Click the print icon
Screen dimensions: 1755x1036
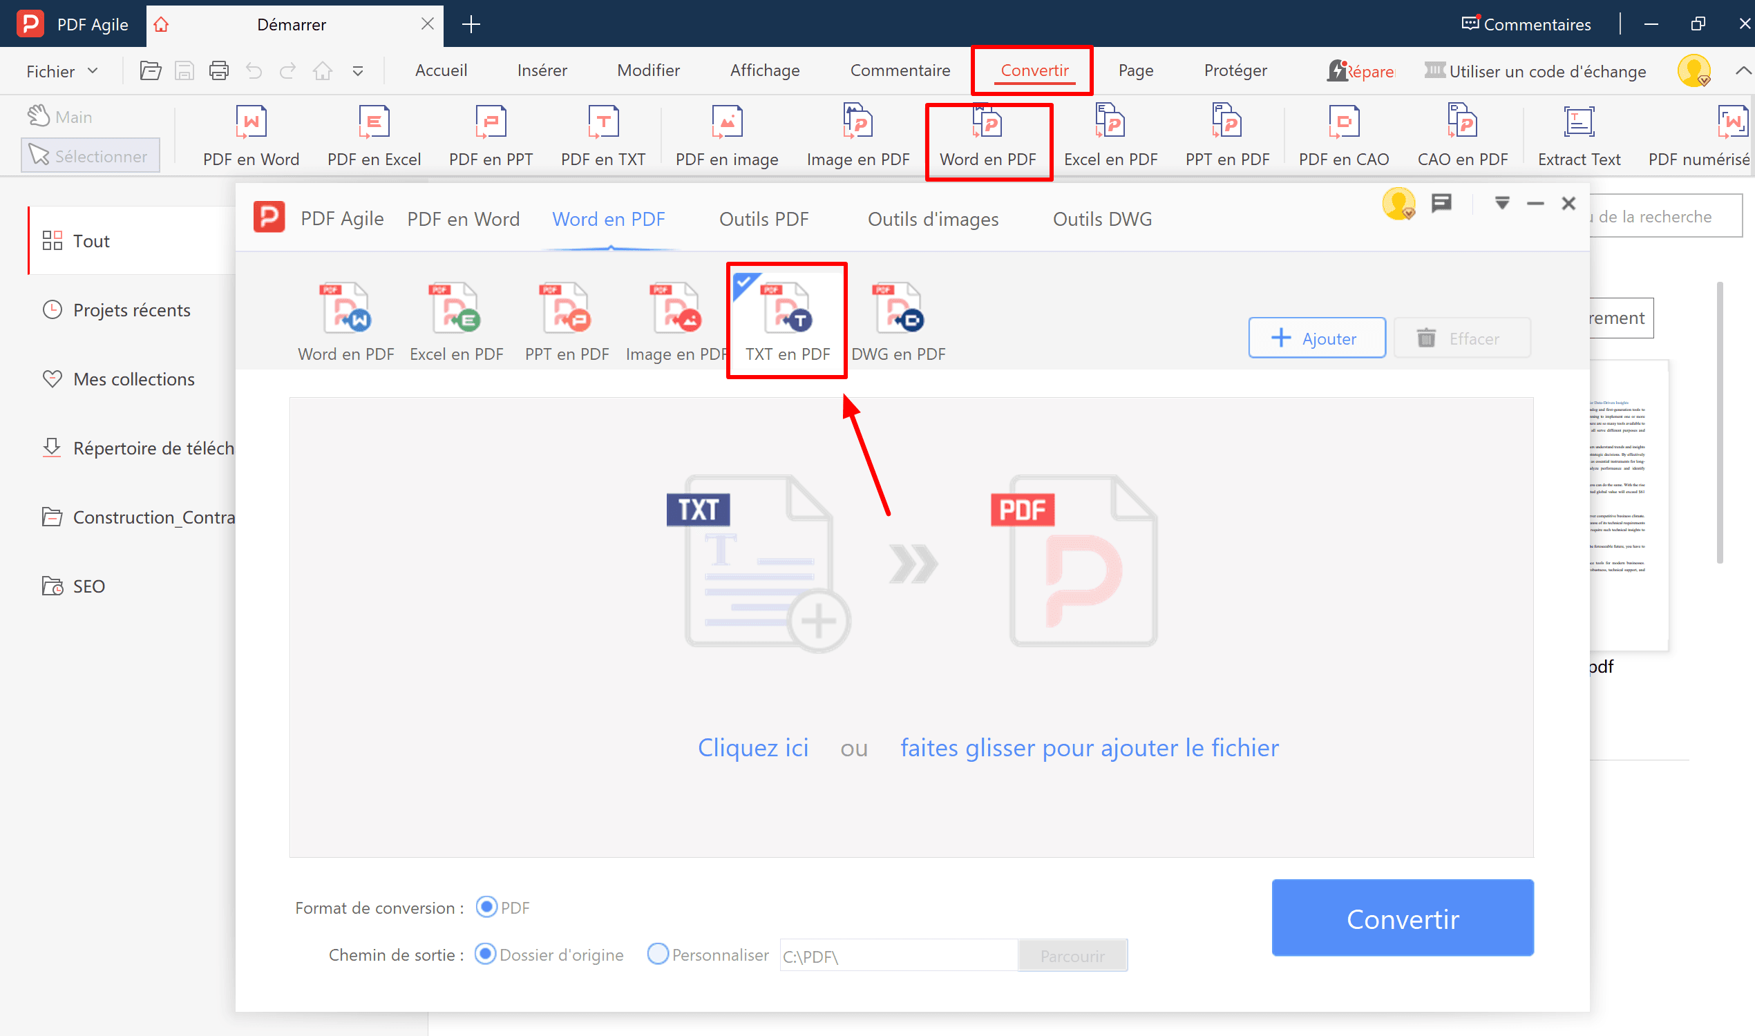pyautogui.click(x=218, y=70)
